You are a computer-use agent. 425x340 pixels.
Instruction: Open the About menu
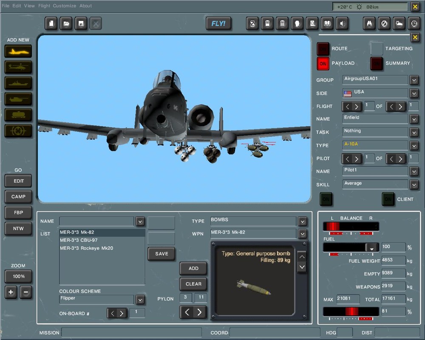[86, 6]
